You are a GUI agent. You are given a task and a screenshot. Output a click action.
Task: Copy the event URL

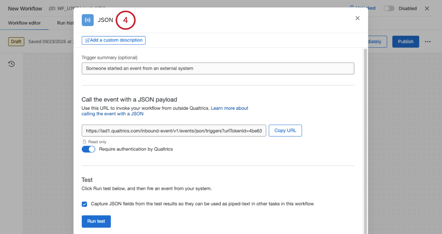click(285, 130)
